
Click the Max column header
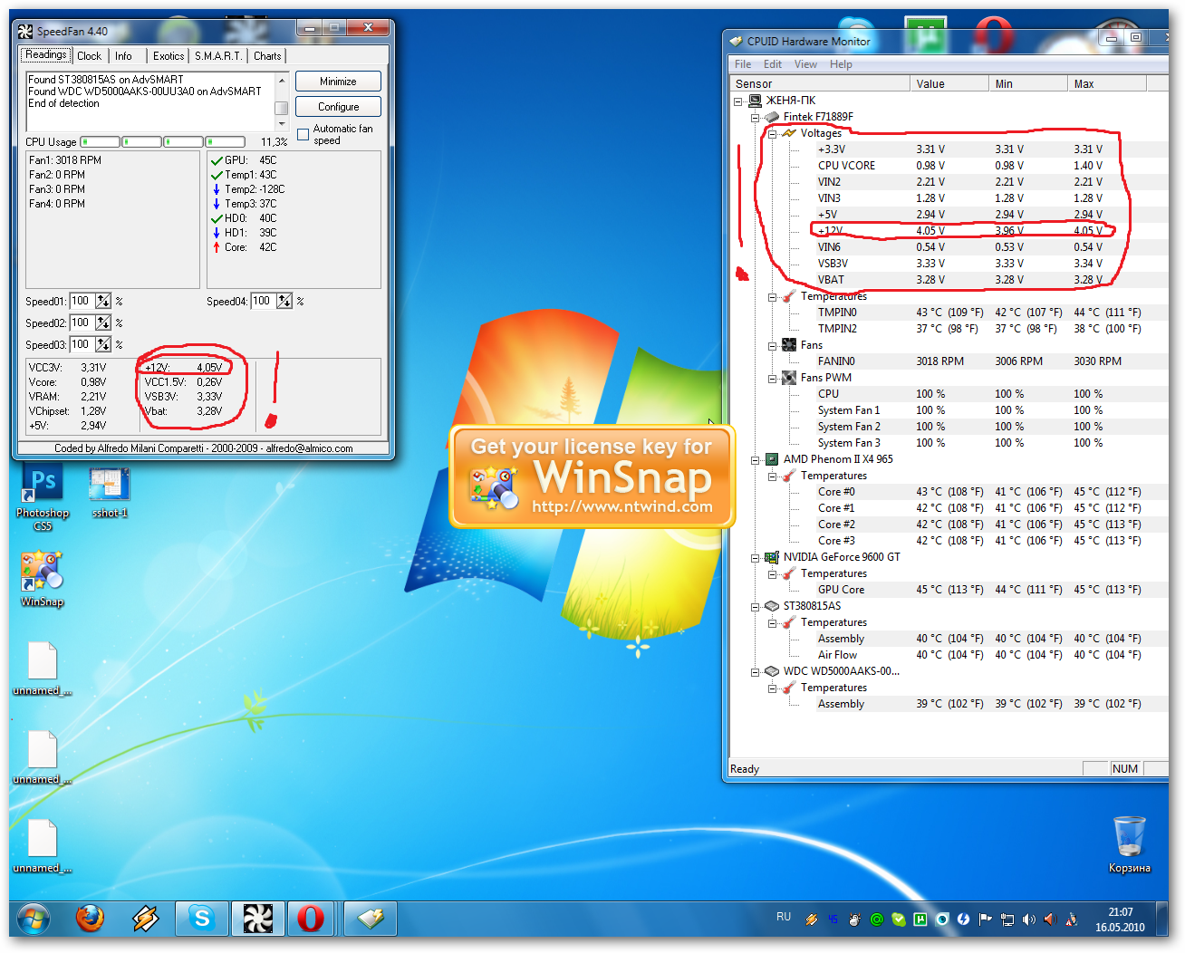pos(1107,84)
